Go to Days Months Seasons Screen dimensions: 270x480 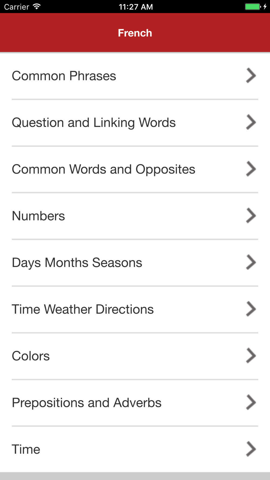coord(77,263)
